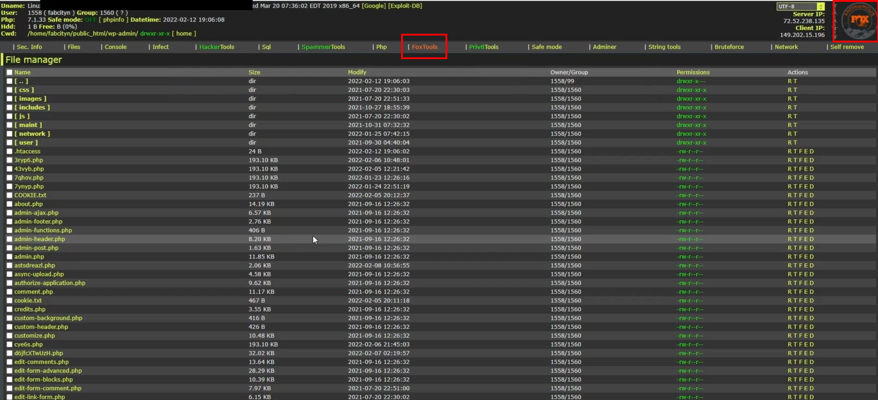This screenshot has height=400, width=878.
Task: Check the box for d6jfcXTwUzH.php
Action: point(9,353)
